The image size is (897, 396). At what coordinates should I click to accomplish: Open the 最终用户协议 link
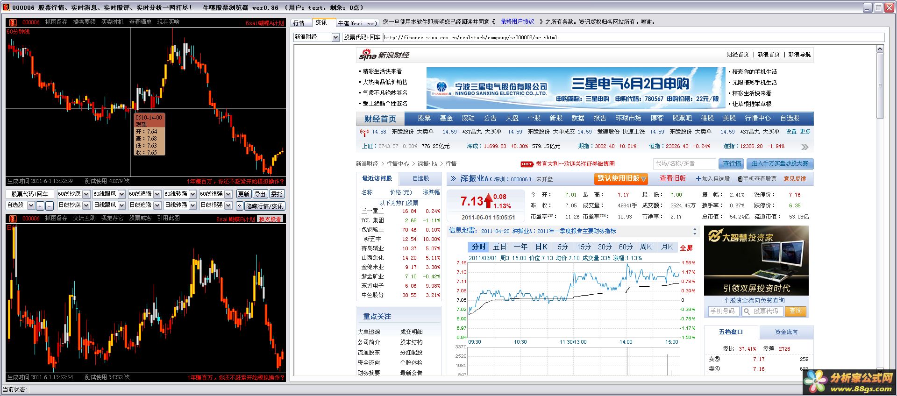click(517, 21)
